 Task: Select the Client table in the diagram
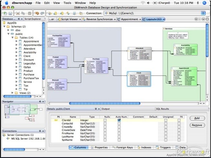coord(139,79)
